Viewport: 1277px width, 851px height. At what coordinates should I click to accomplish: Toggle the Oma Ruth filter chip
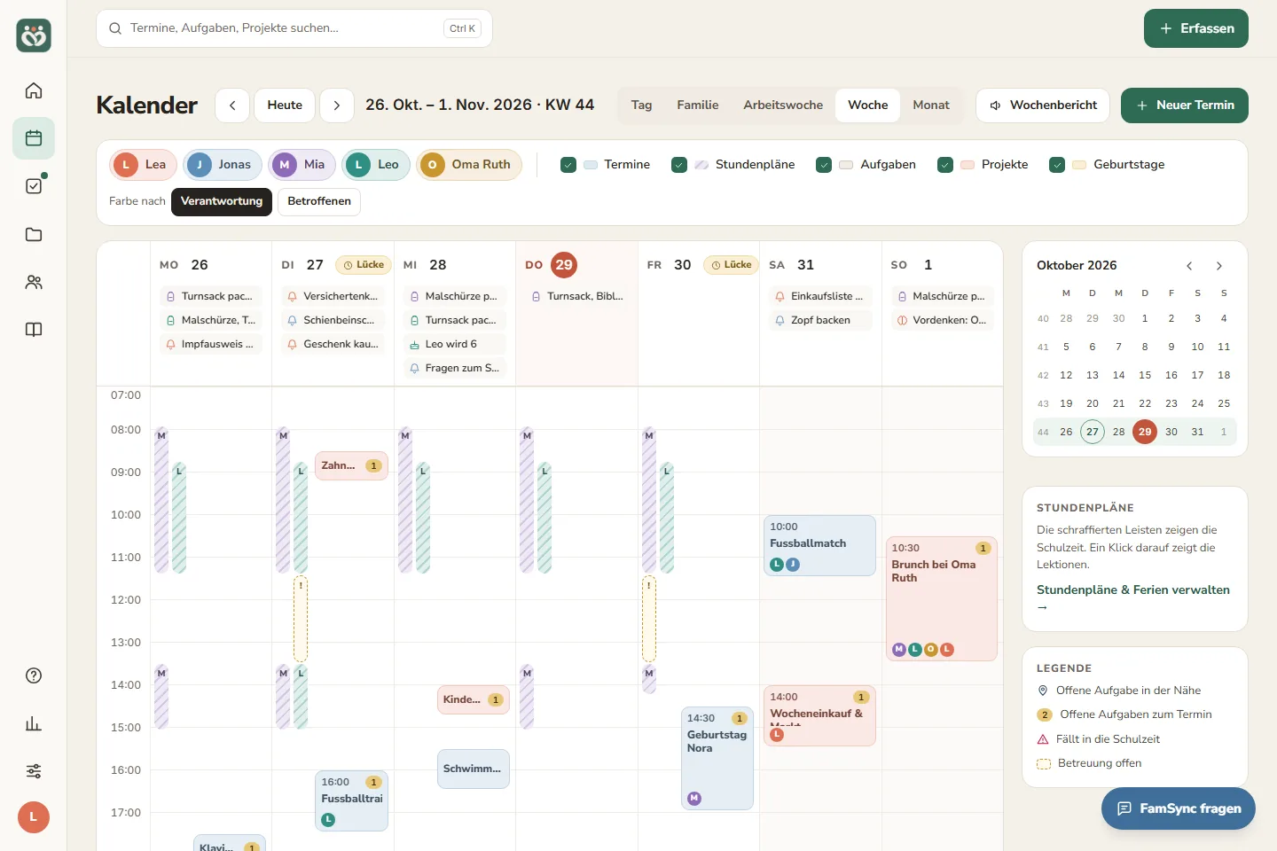coord(469,165)
